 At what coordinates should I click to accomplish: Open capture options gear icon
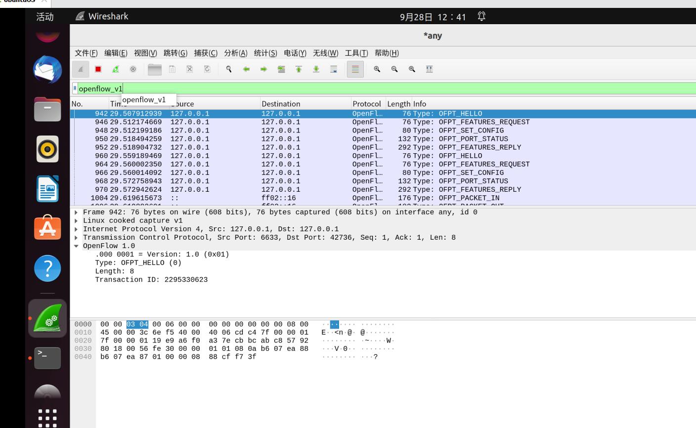coord(133,69)
